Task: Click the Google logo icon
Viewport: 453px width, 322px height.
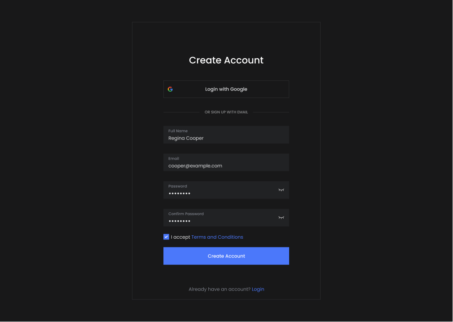Action: (x=170, y=89)
